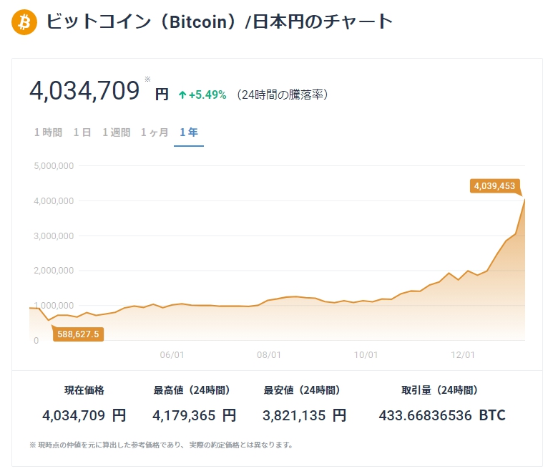Switch to the 1時間 chart tab
The image size is (553, 474).
click(x=48, y=132)
